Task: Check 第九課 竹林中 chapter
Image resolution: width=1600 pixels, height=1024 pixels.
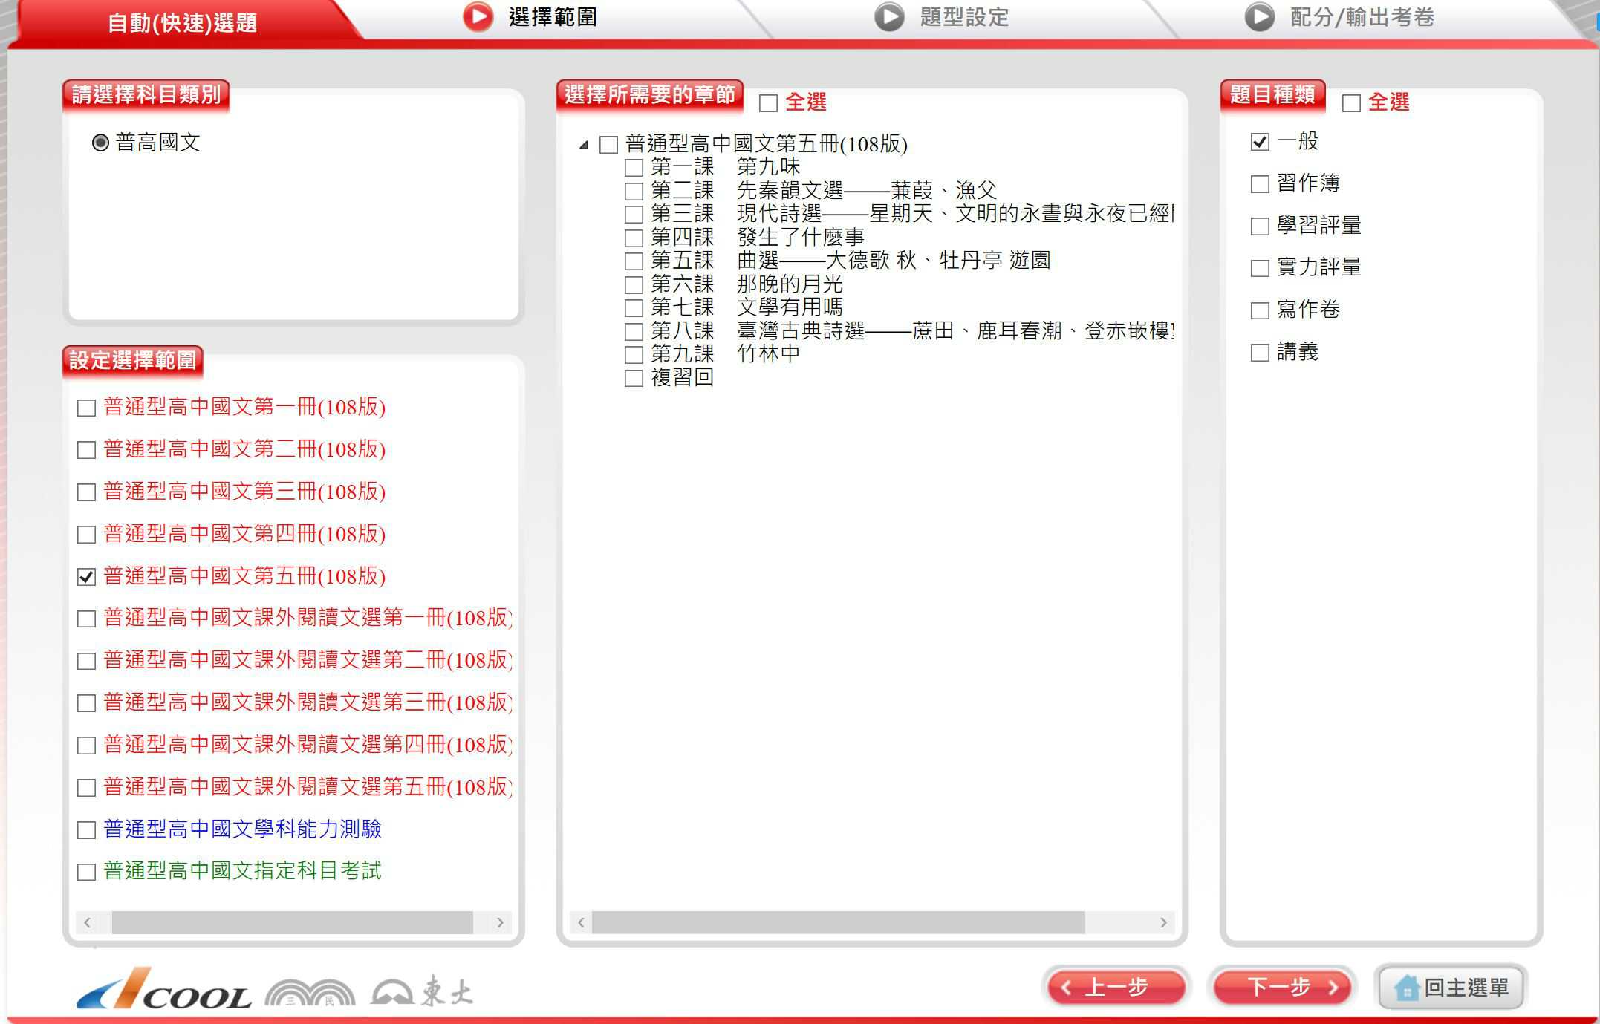Action: point(634,355)
